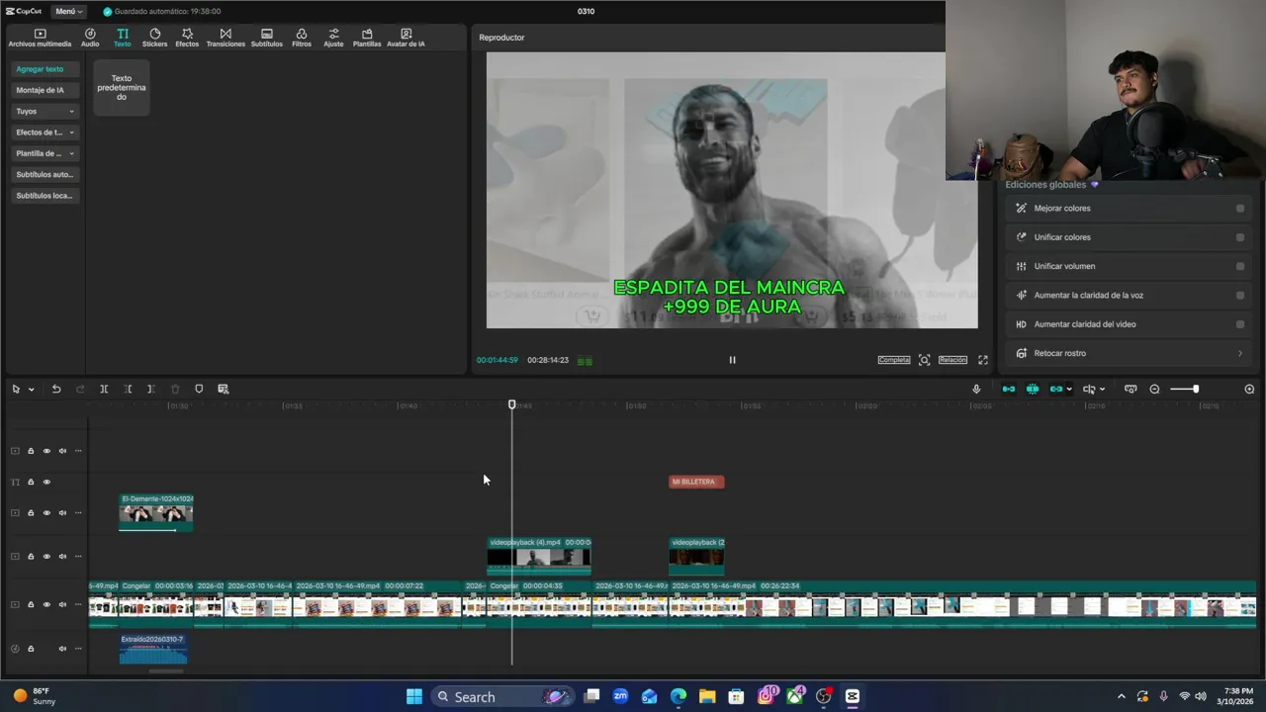Mute the videoplayback track
Screen dimensions: 1266x712
coord(62,557)
